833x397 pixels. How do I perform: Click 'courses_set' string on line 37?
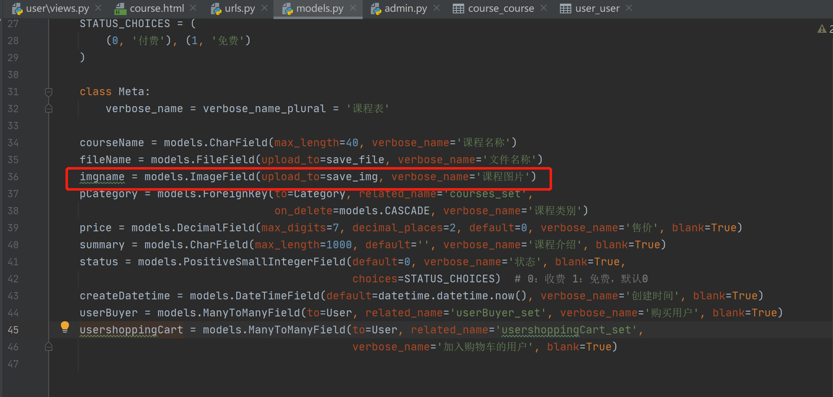click(485, 194)
